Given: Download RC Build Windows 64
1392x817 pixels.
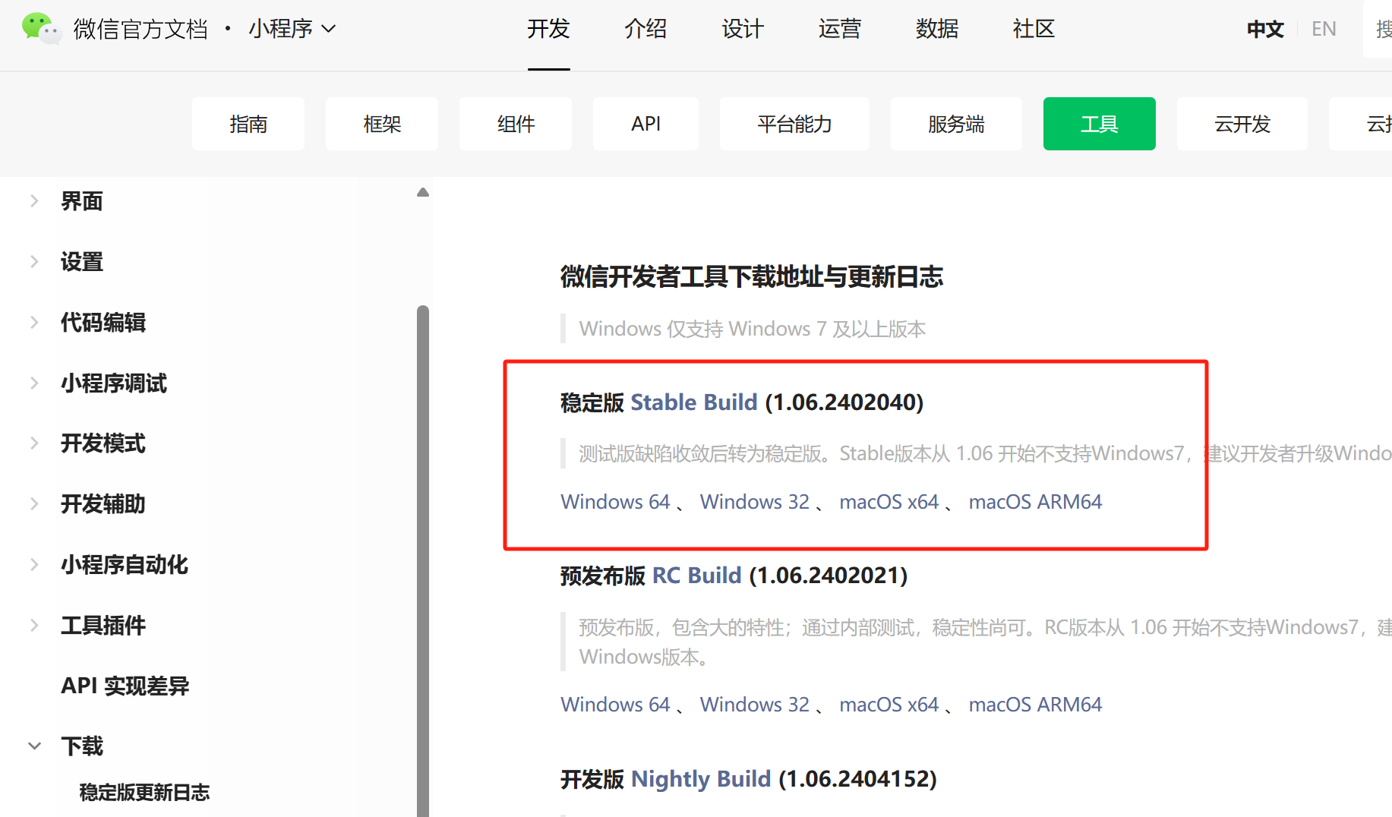Looking at the screenshot, I should pyautogui.click(x=615, y=705).
